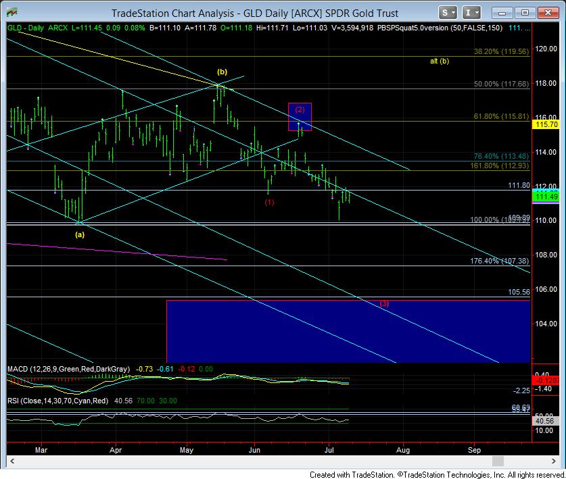Screen dimensions: 566x479
Task: Click the Jul label on time axis
Action: pos(329,450)
